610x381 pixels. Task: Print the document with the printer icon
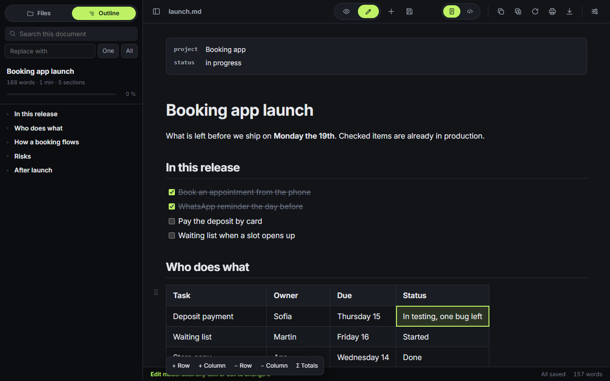coord(552,11)
